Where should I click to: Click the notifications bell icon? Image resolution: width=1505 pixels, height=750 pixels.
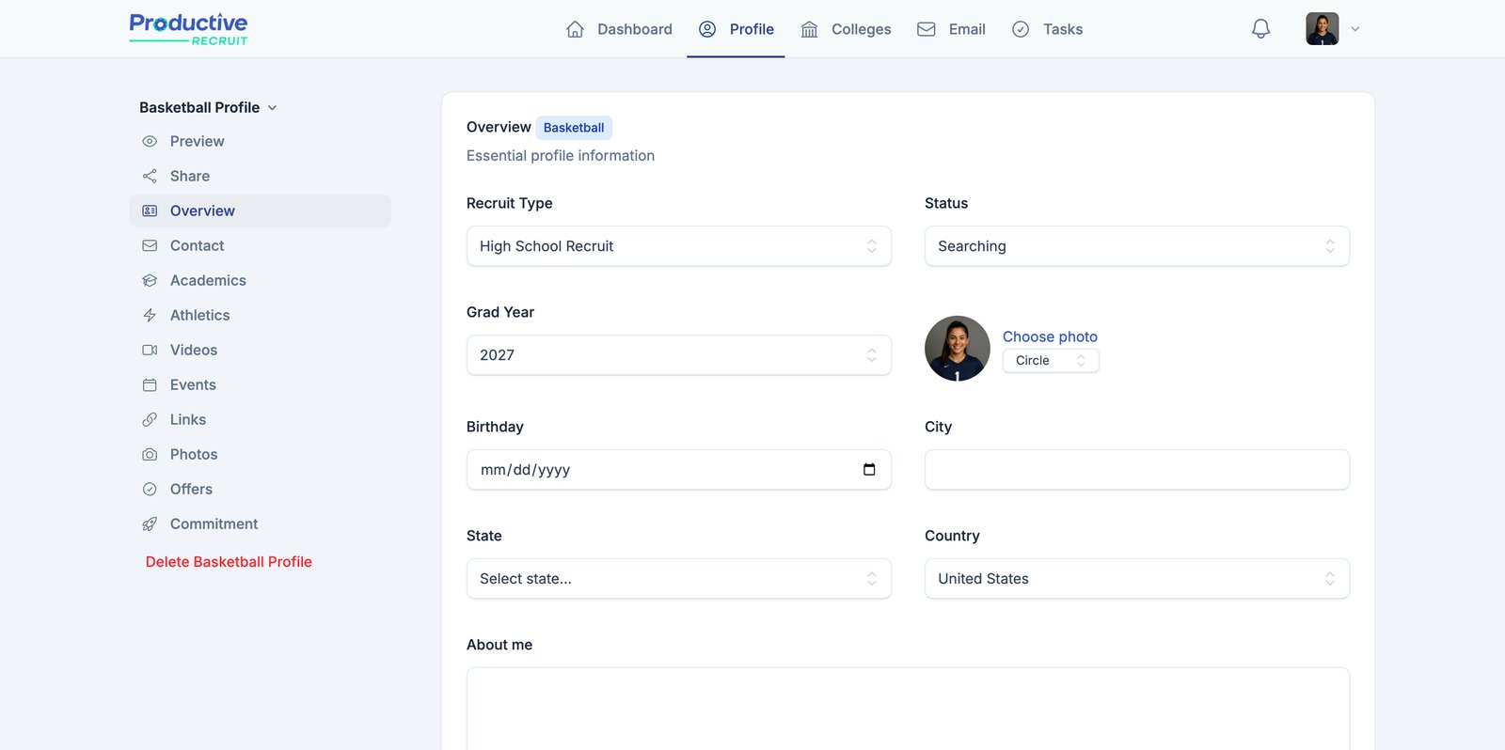click(1260, 29)
